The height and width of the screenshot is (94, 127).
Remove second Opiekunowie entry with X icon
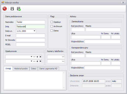click(40, 61)
